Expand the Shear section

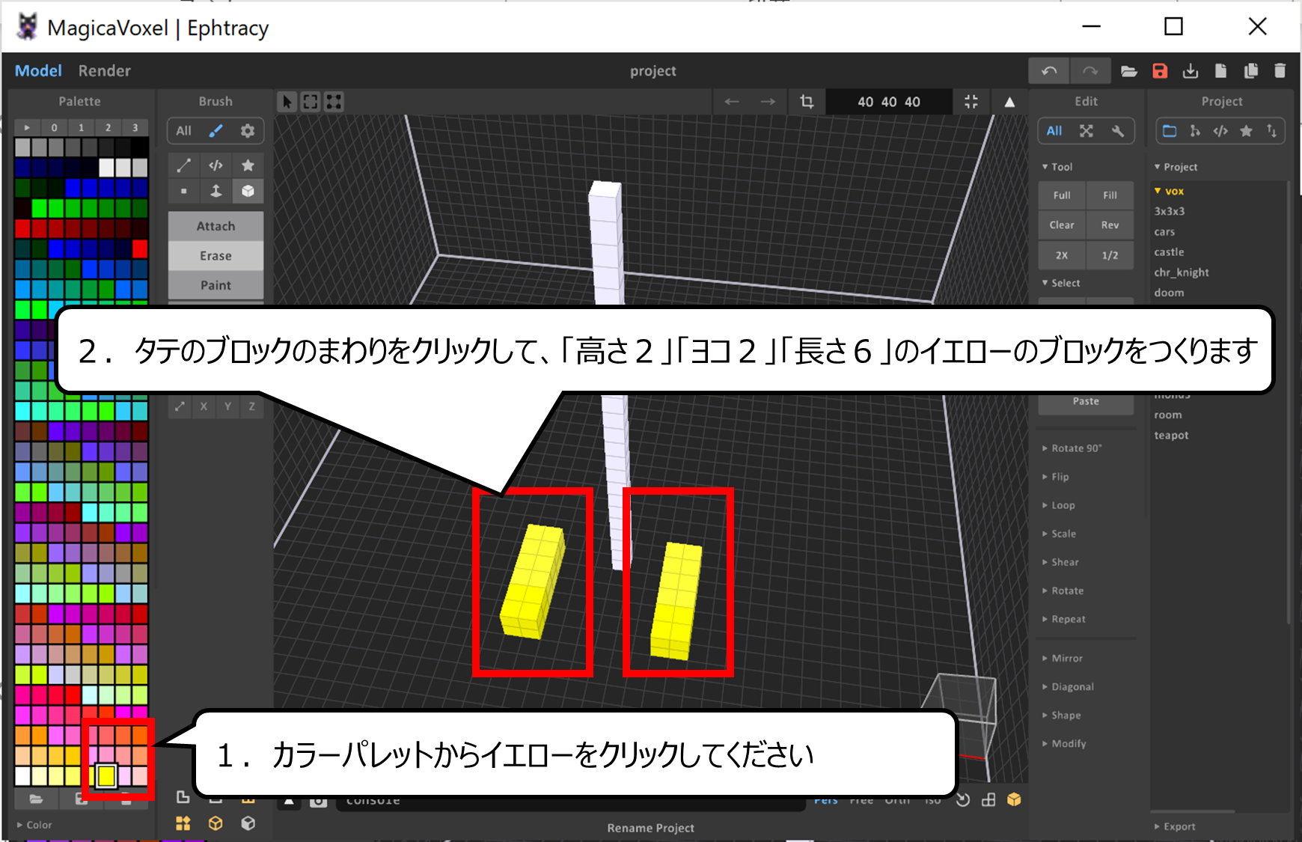click(1060, 562)
